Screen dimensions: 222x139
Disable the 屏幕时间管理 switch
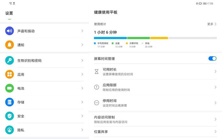tap(212, 58)
